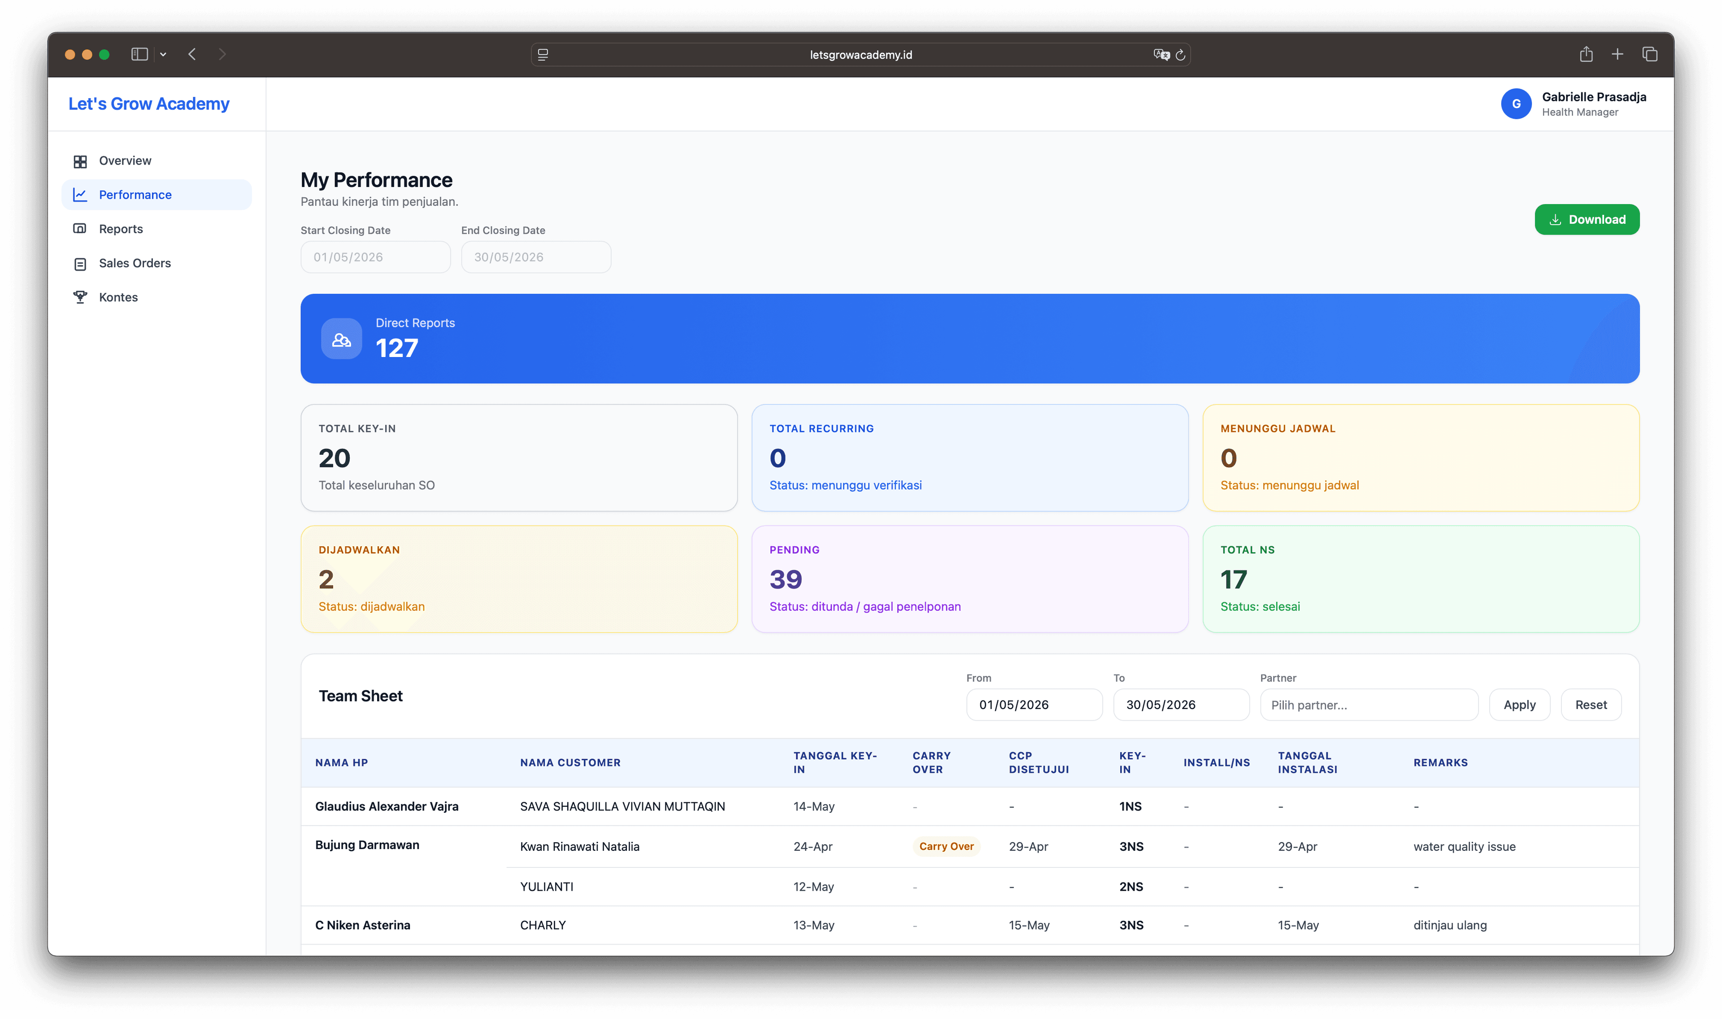This screenshot has height=1019, width=1722.
Task: Open a new tab with plus icon
Action: click(1617, 54)
